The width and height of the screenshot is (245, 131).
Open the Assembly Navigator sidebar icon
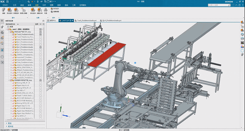click(x=2, y=27)
